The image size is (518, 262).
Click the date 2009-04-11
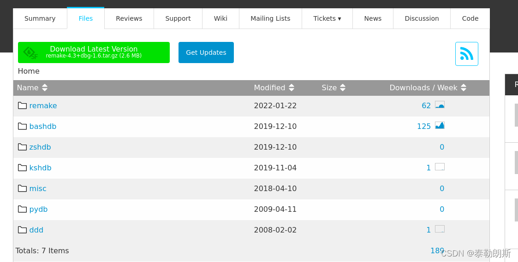click(x=275, y=209)
